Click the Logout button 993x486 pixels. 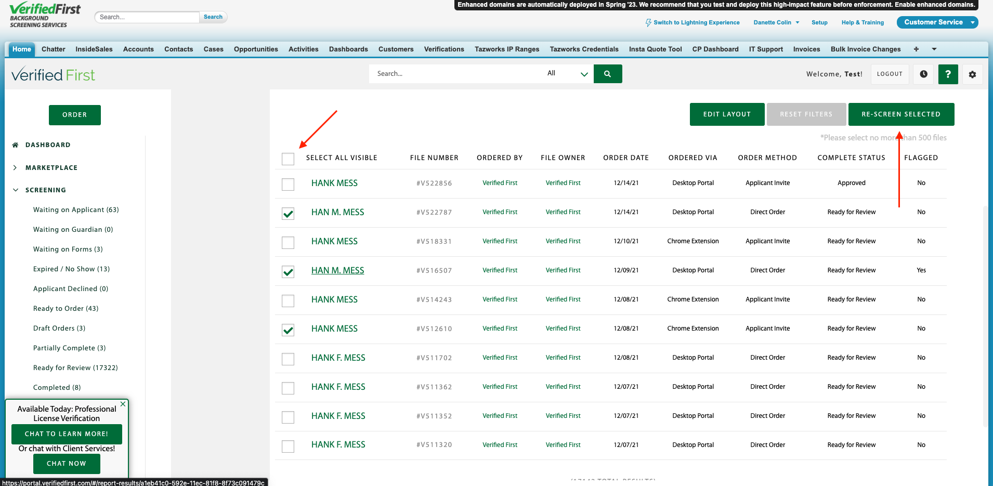(890, 74)
